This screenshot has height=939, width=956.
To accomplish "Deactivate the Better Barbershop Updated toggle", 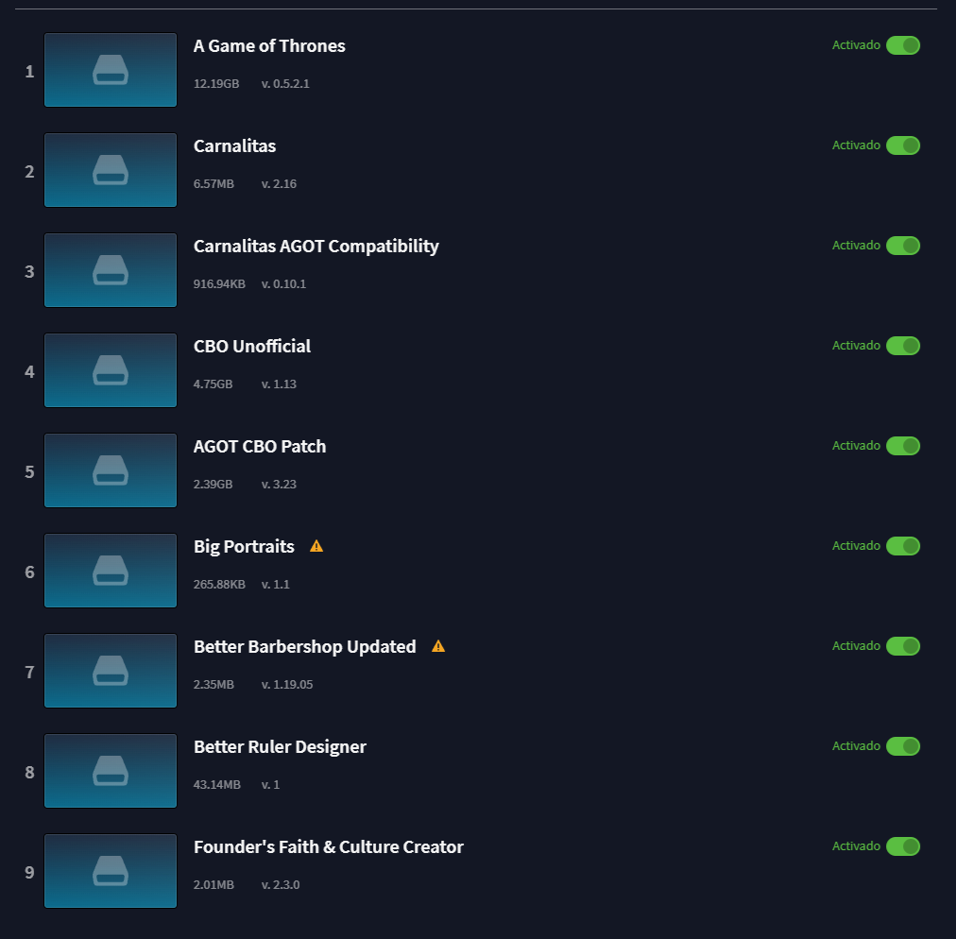I will coord(903,646).
